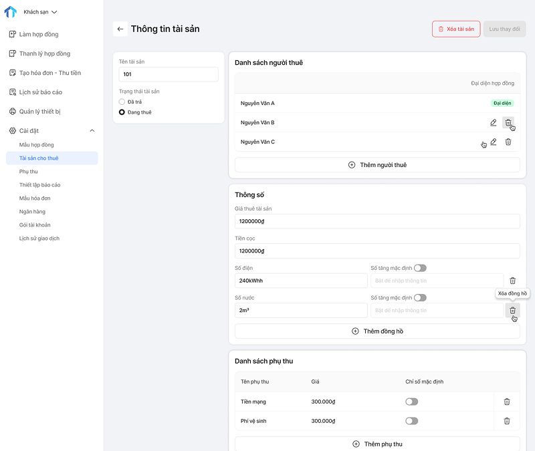Toggle Số tăng mặc định for Số điện
This screenshot has width=535, height=451.
click(420, 268)
